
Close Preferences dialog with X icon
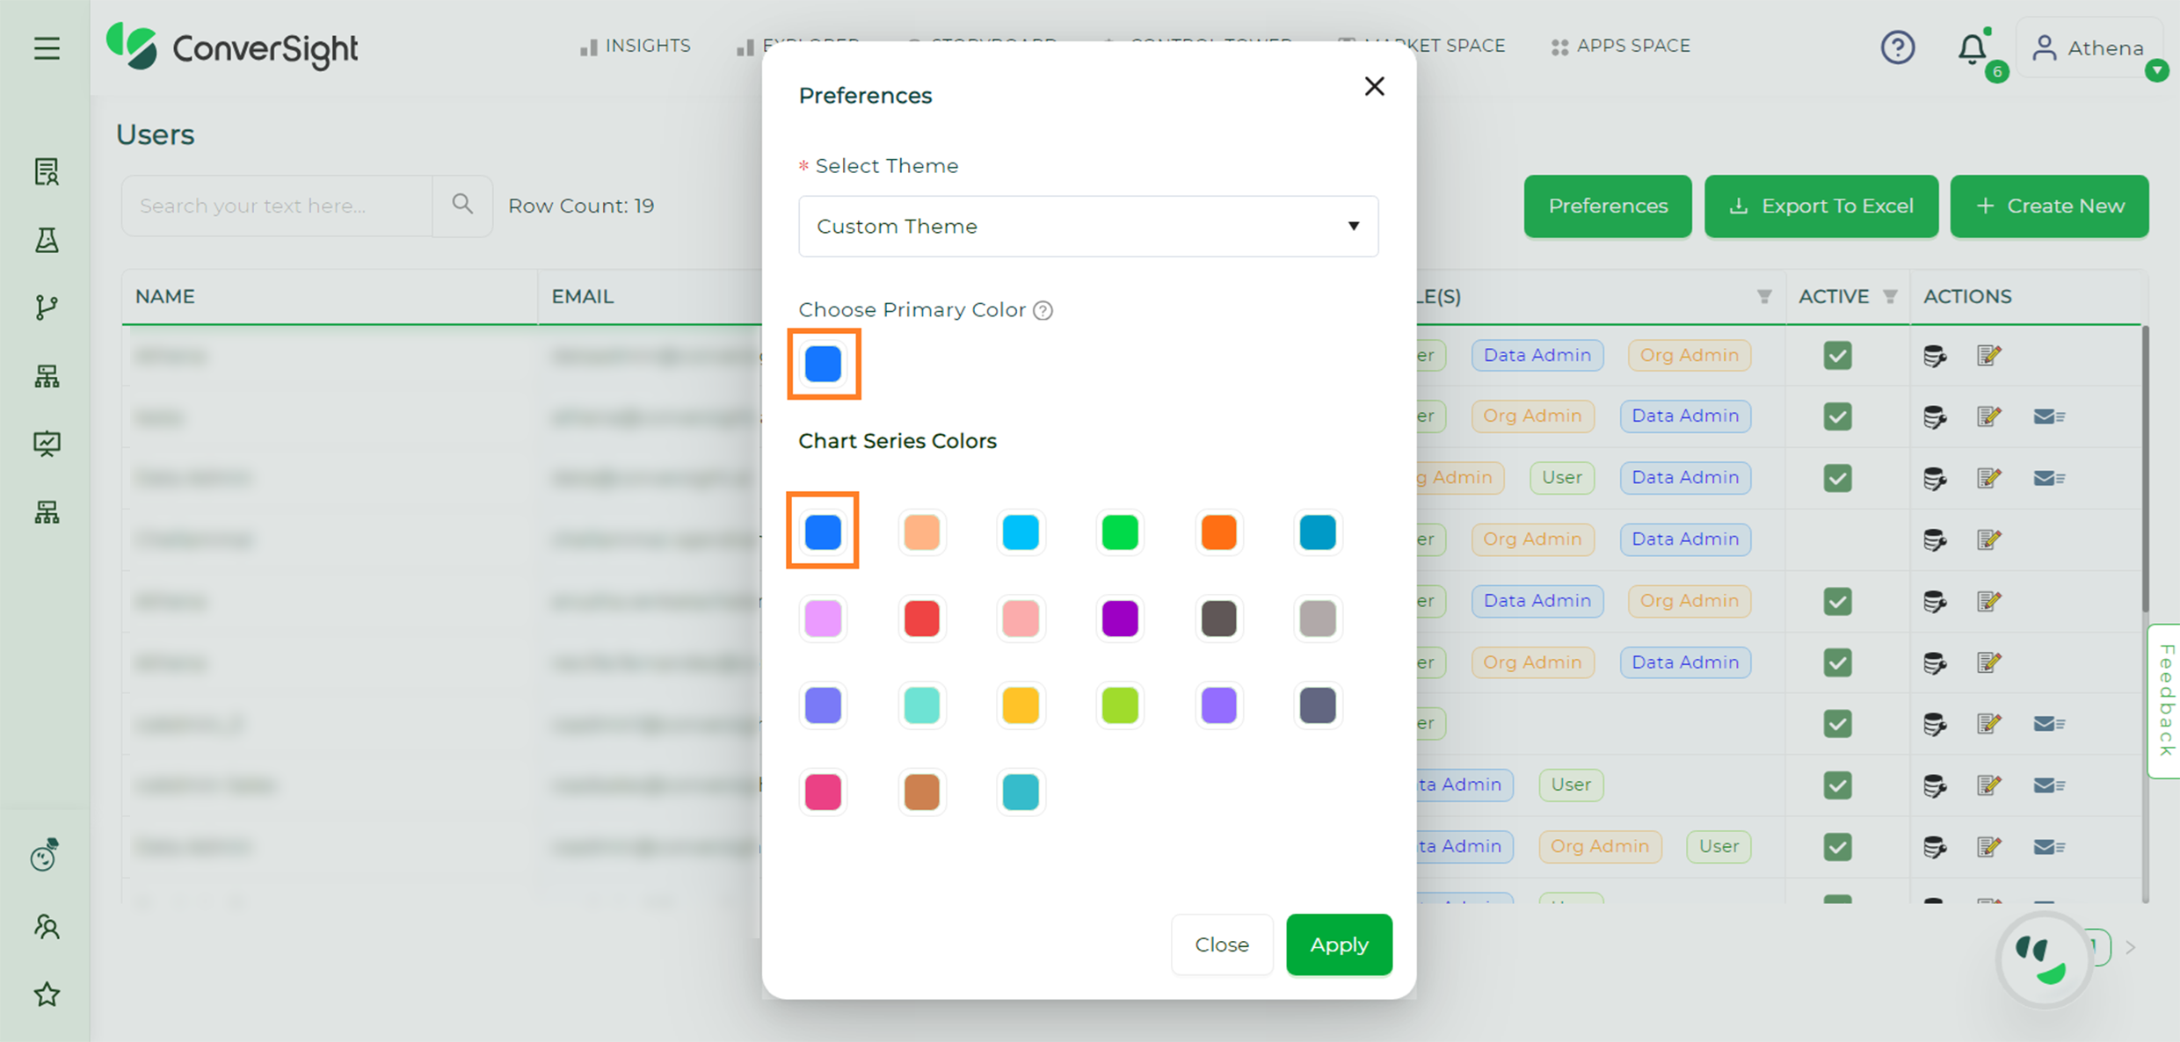[x=1374, y=86]
